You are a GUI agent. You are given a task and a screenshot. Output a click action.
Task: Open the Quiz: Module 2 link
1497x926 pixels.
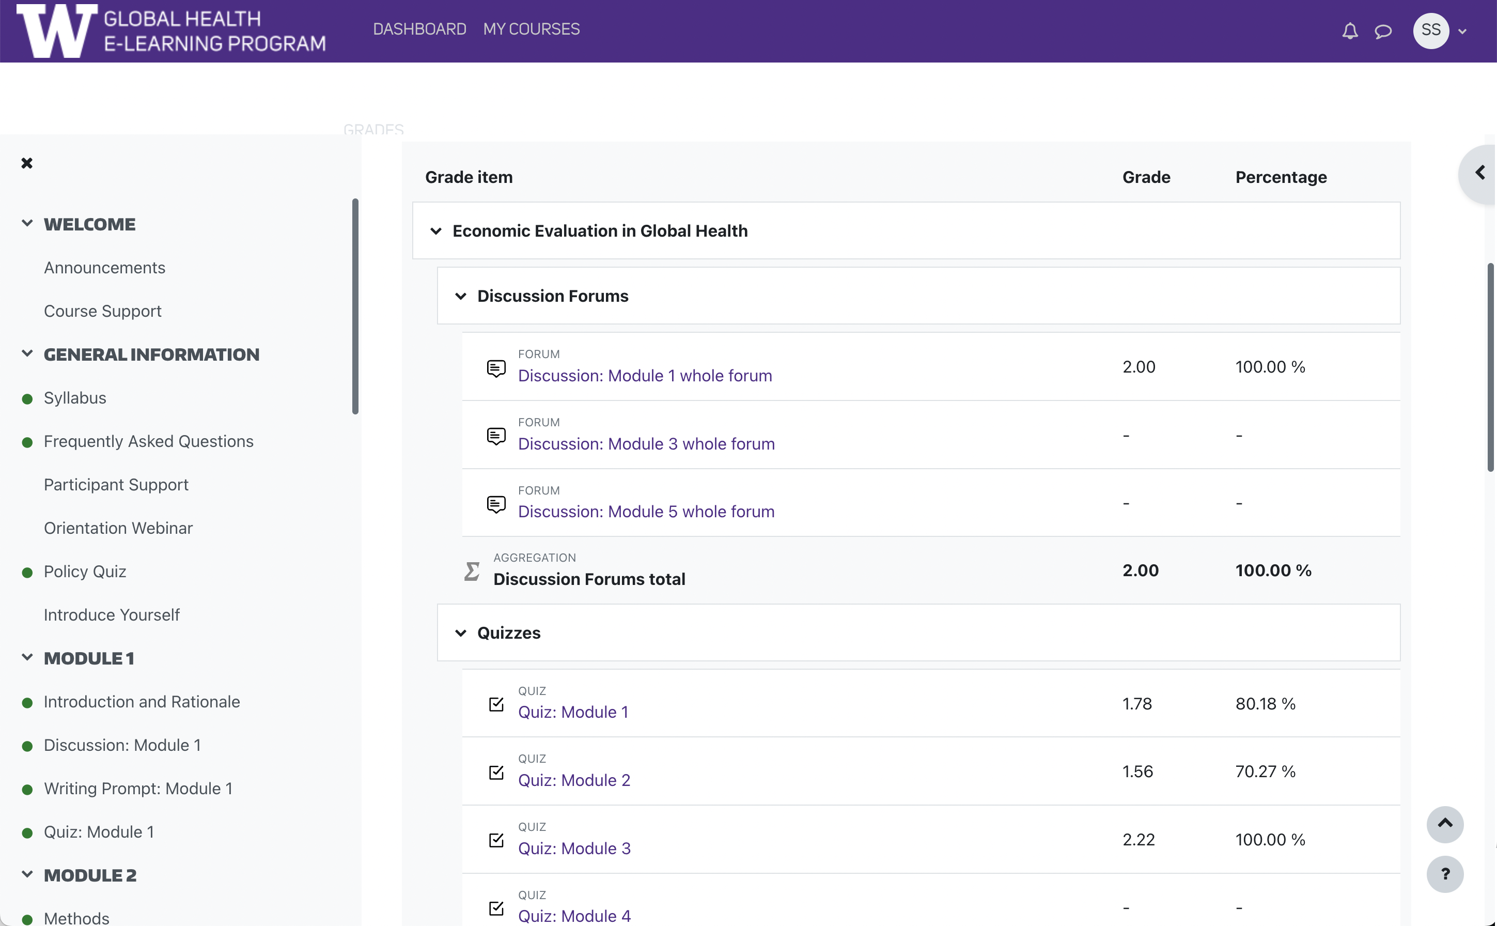point(574,780)
